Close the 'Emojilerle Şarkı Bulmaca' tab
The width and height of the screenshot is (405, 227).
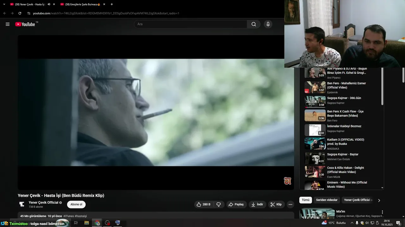(x=104, y=4)
